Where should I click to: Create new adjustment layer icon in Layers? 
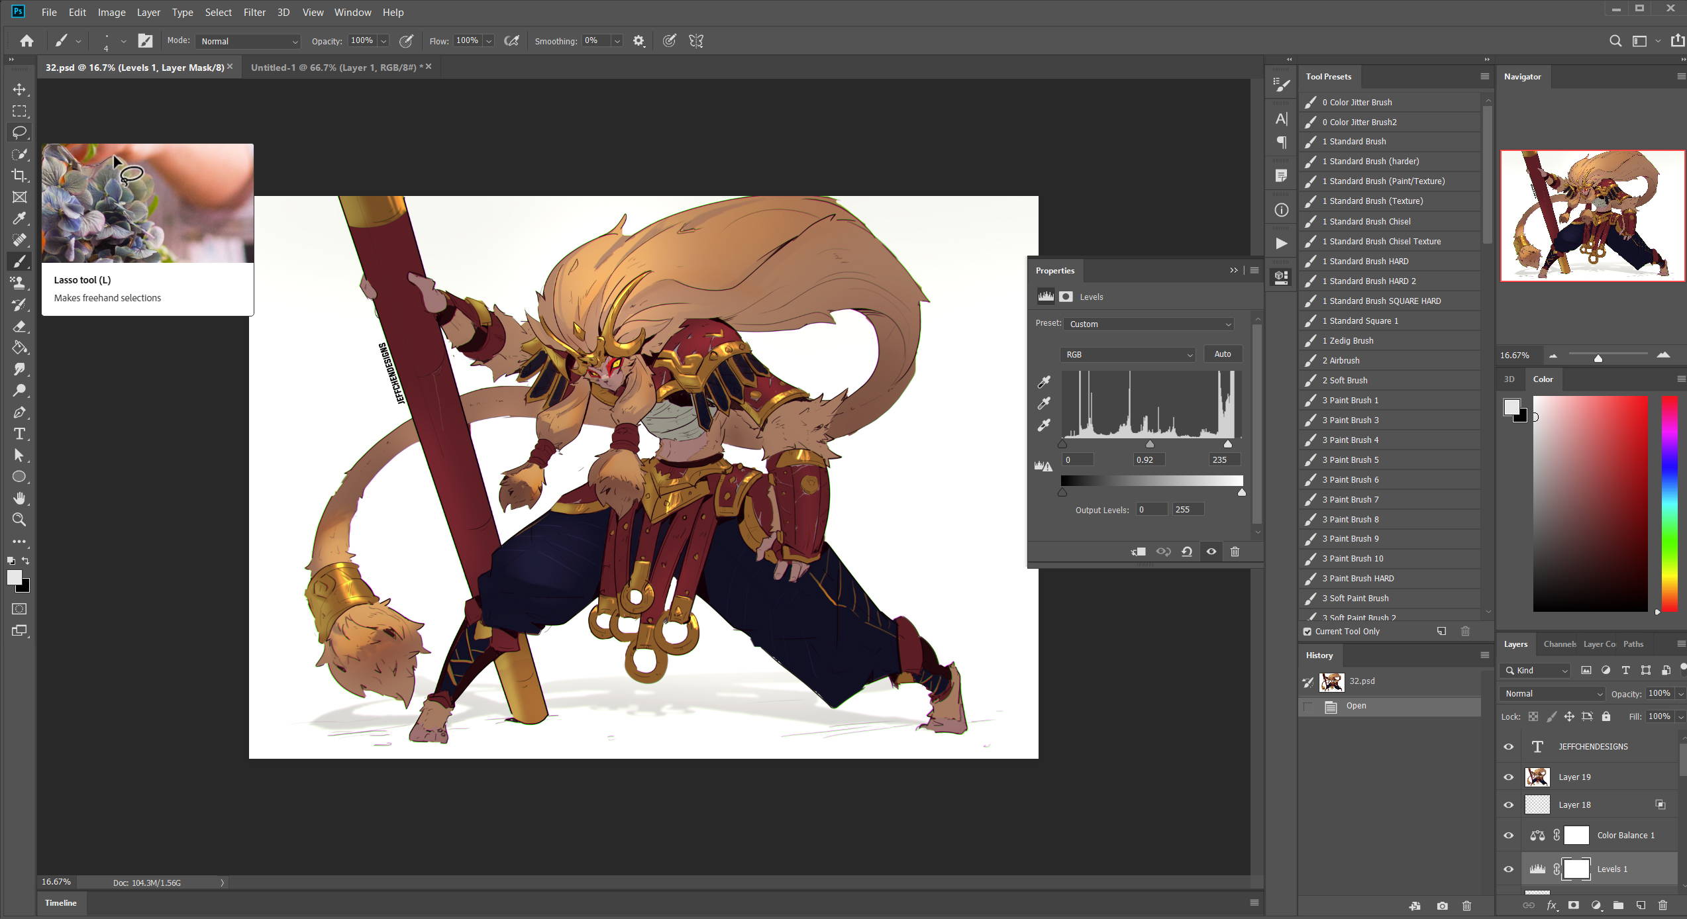coord(1596,906)
